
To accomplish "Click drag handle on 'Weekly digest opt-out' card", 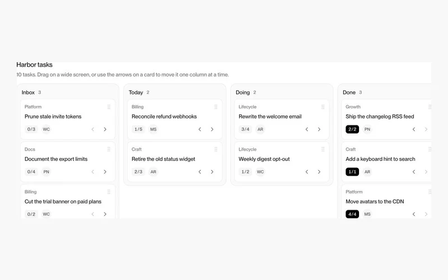I will click(x=323, y=149).
